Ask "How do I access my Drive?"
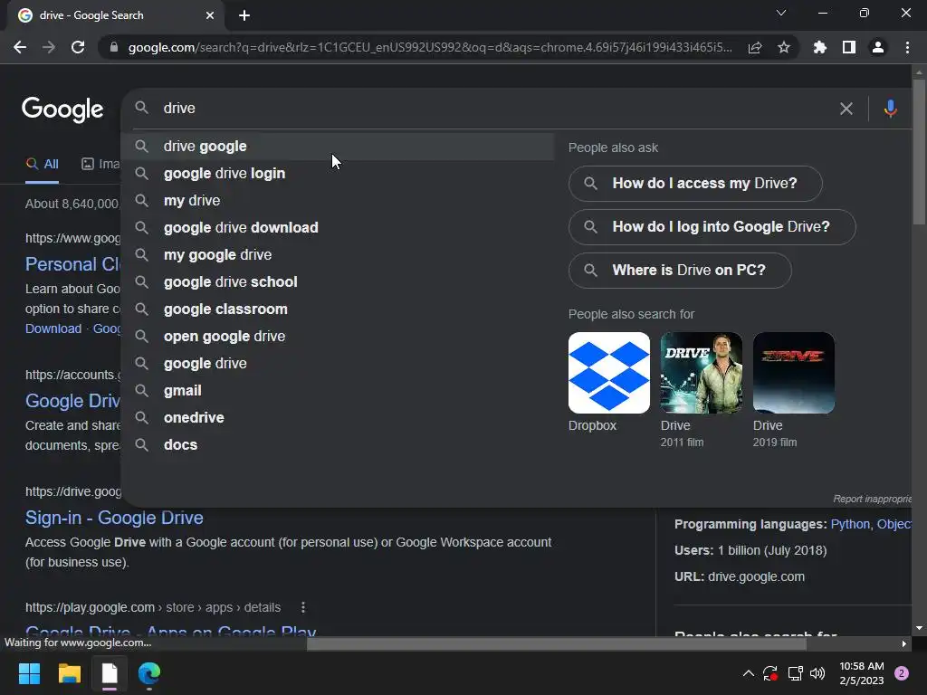Image resolution: width=927 pixels, height=695 pixels. pyautogui.click(x=695, y=183)
